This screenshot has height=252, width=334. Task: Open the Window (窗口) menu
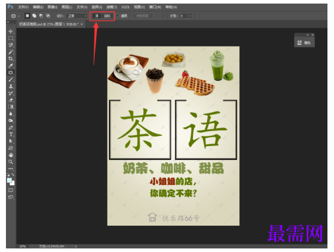155,7
